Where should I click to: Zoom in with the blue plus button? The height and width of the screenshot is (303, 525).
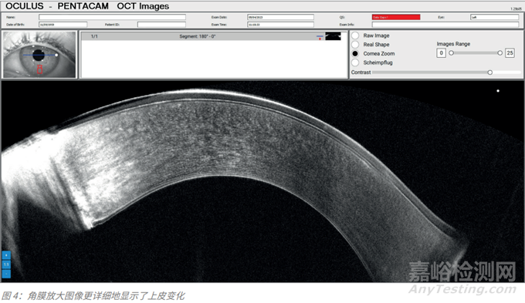(6, 255)
